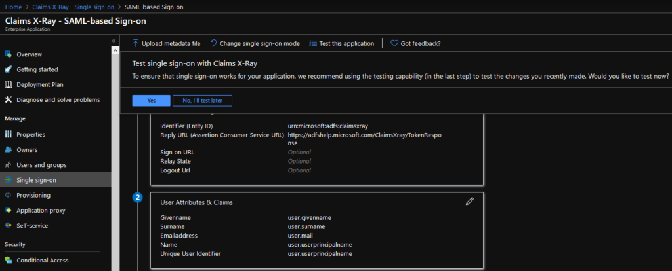Collapse the sidebar with double chevron

pos(114,41)
